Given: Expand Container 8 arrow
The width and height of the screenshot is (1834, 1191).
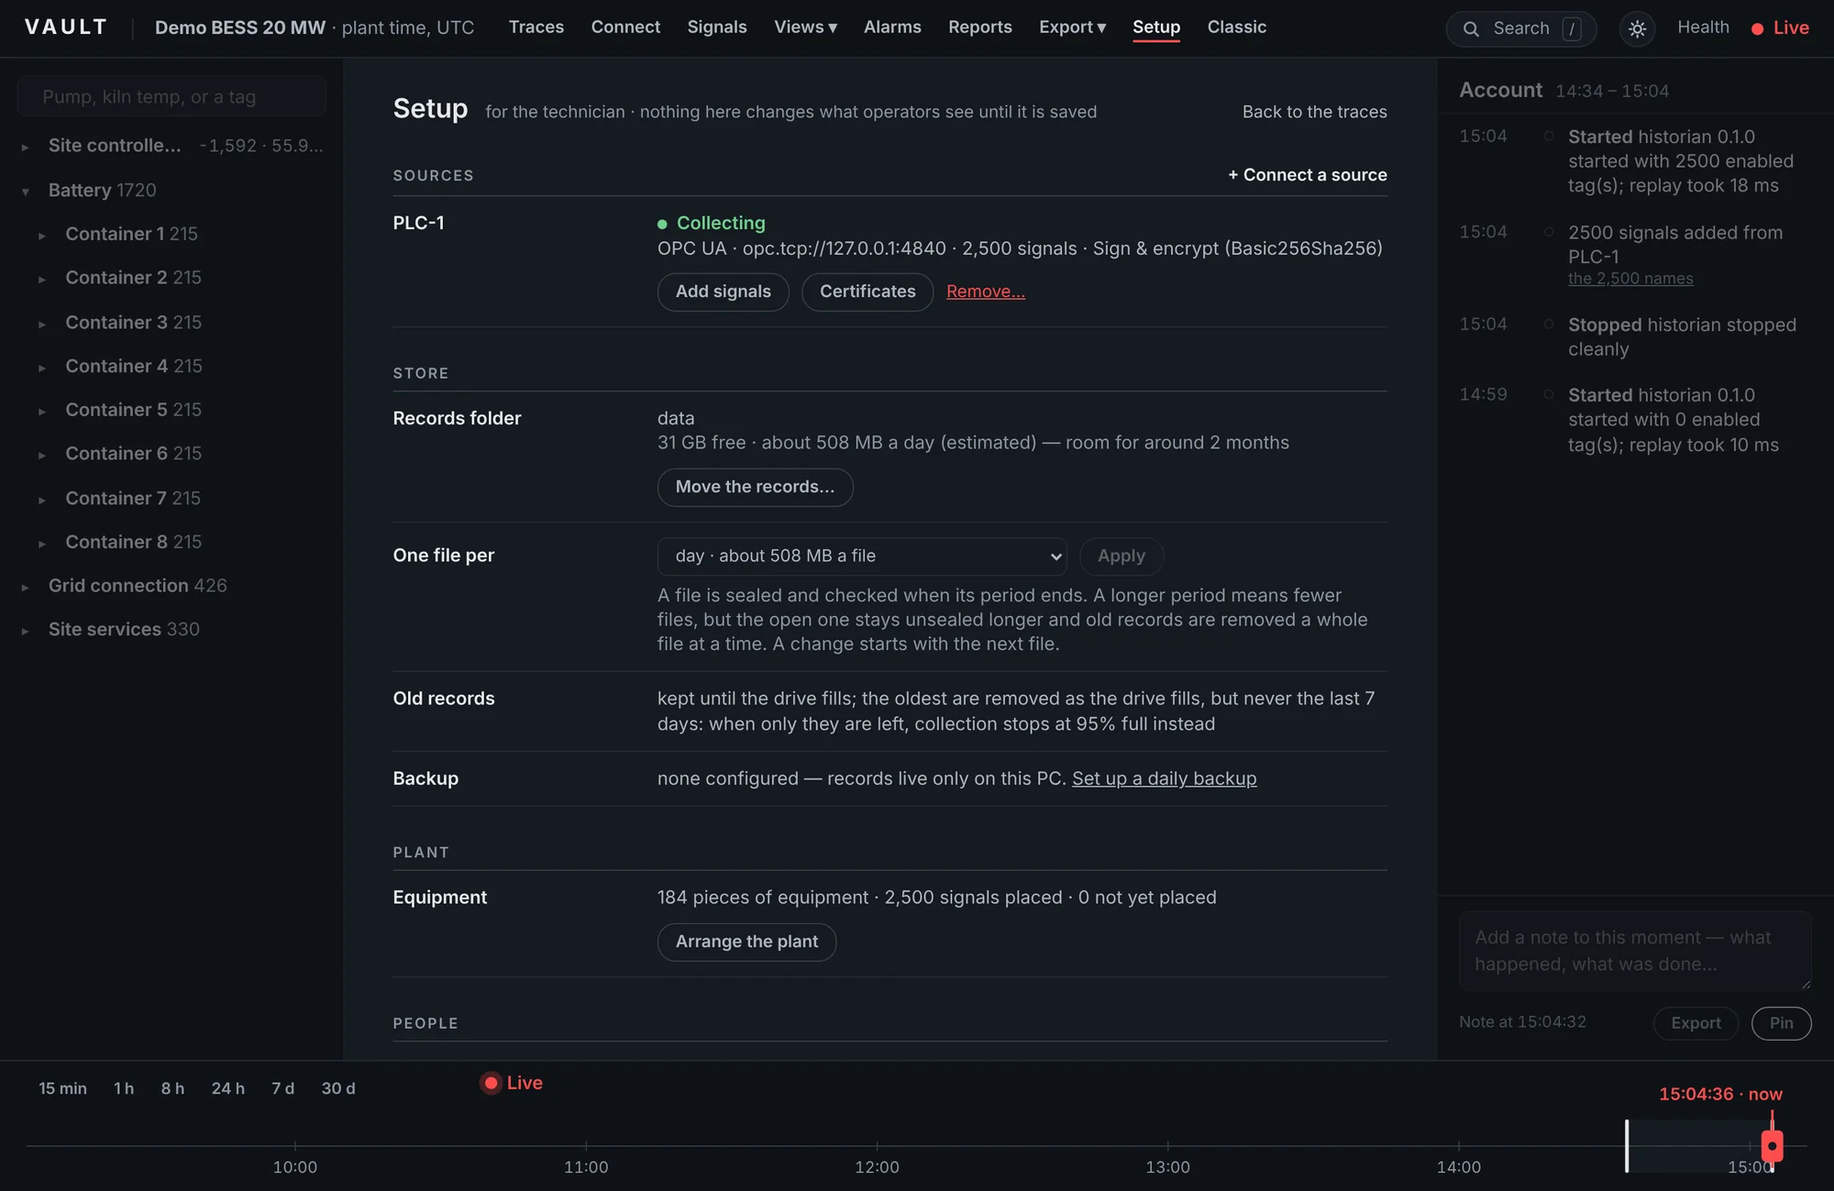Looking at the screenshot, I should click(x=42, y=544).
